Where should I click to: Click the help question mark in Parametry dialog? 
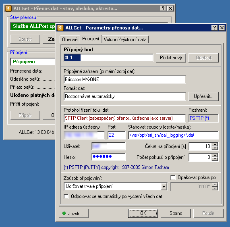[214, 27]
